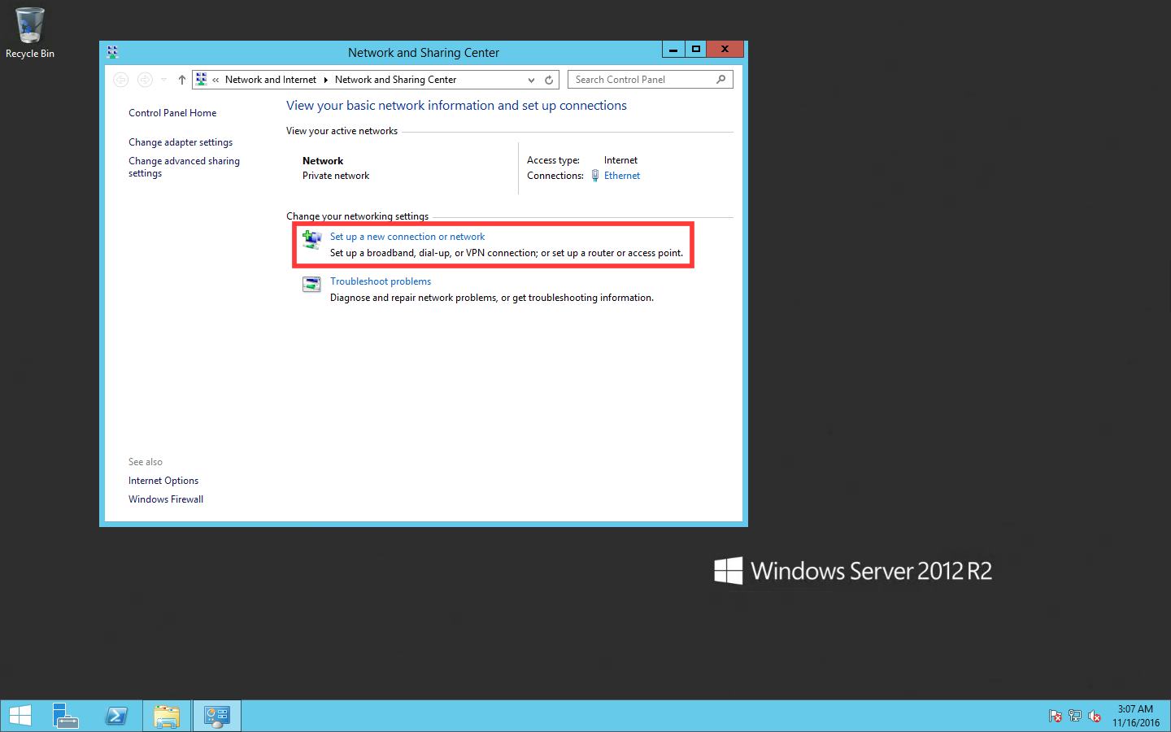Screen dimensions: 1171x732
Task: Expand the address bar previous locations dropdown
Action: 531,80
